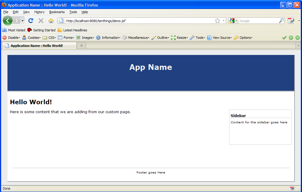The width and height of the screenshot is (302, 192).
Task: Click the greyed Forward arrow button
Action: point(17,21)
